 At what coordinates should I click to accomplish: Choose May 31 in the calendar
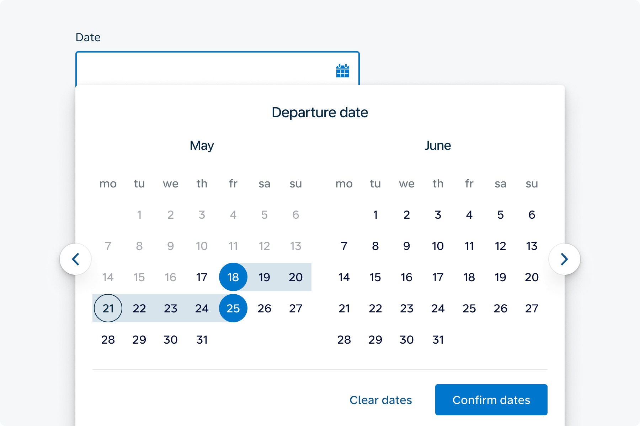[x=202, y=339]
